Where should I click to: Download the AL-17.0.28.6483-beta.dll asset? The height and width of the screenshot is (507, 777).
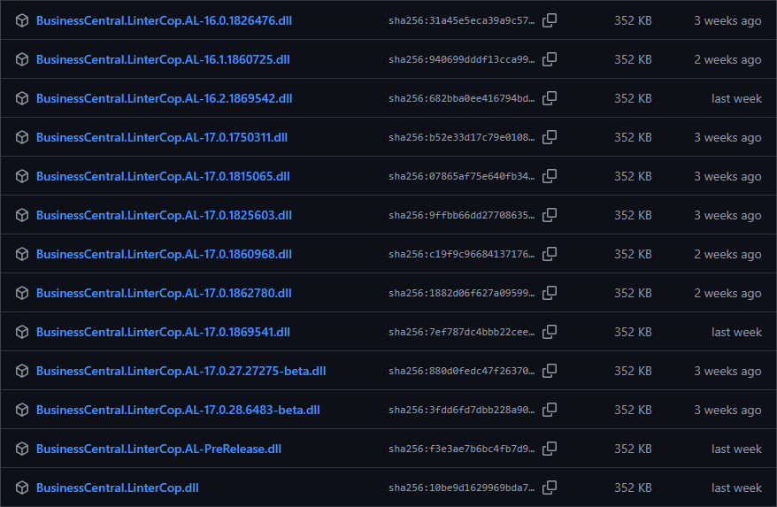(178, 410)
